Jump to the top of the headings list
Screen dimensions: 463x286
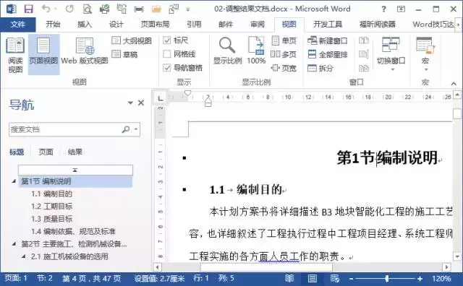click(x=75, y=170)
